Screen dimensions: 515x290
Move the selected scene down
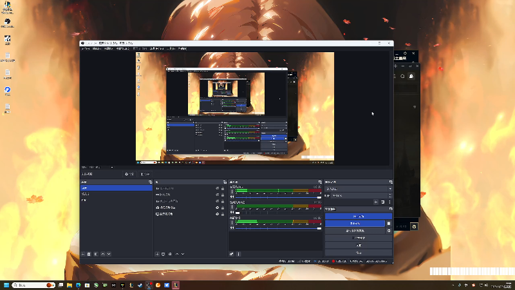coord(109,254)
